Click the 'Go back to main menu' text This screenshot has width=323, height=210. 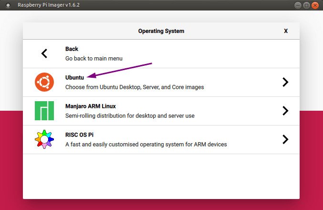tap(94, 58)
